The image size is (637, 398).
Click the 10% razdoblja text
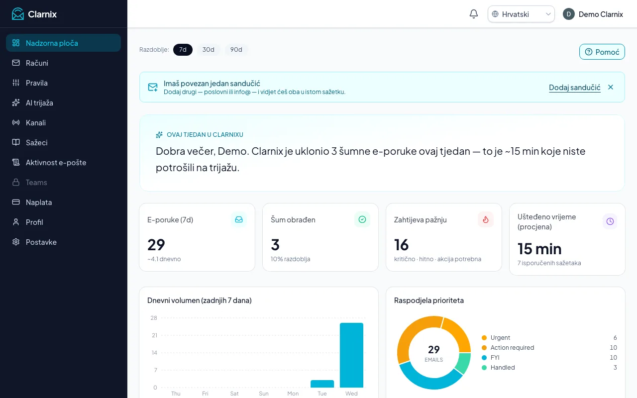tap(291, 259)
